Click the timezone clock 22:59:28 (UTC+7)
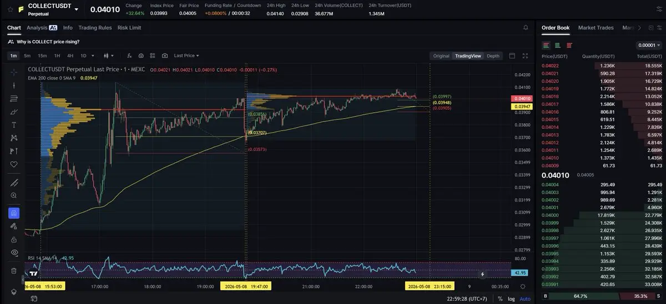The width and height of the screenshot is (666, 304). [468, 298]
